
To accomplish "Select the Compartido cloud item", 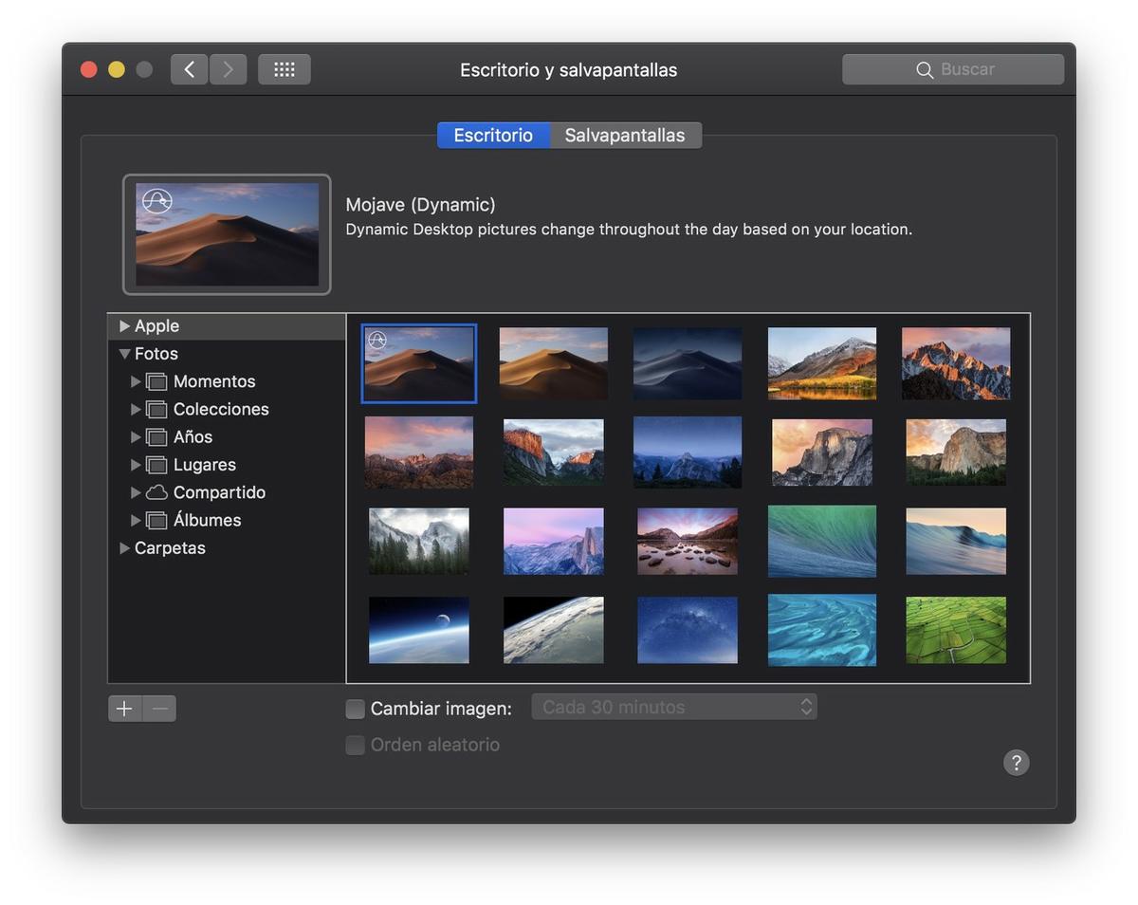I will click(x=218, y=492).
